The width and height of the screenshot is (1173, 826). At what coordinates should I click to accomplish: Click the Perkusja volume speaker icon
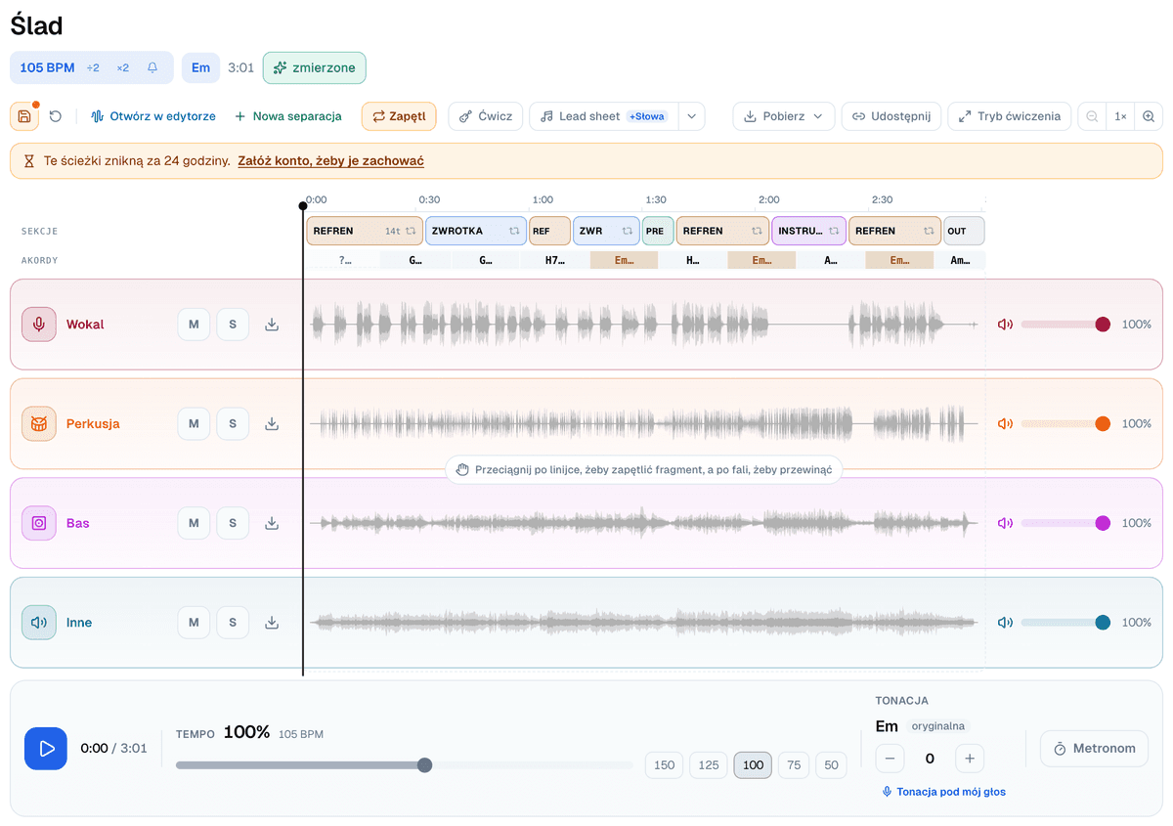pyautogui.click(x=1005, y=424)
